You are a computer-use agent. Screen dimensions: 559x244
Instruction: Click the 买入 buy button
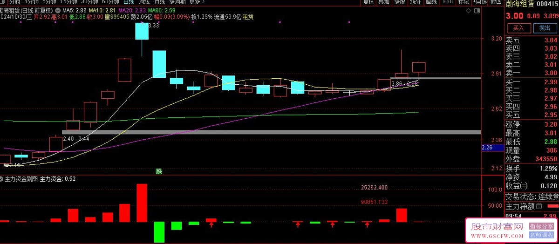518,28
